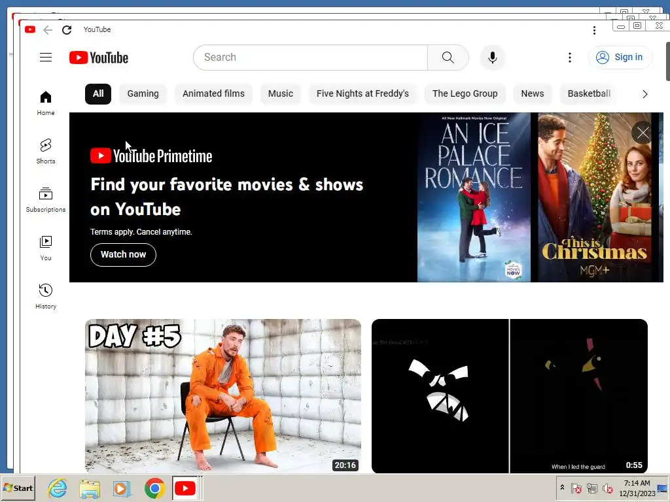Open muted volume tray icon
The image size is (670, 502).
pos(607,488)
